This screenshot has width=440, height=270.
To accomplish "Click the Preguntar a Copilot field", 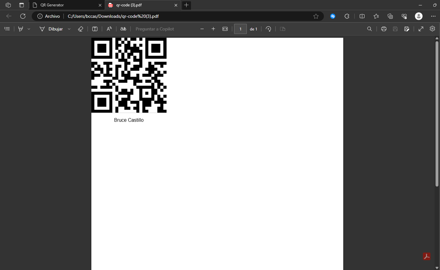I will 155,29.
